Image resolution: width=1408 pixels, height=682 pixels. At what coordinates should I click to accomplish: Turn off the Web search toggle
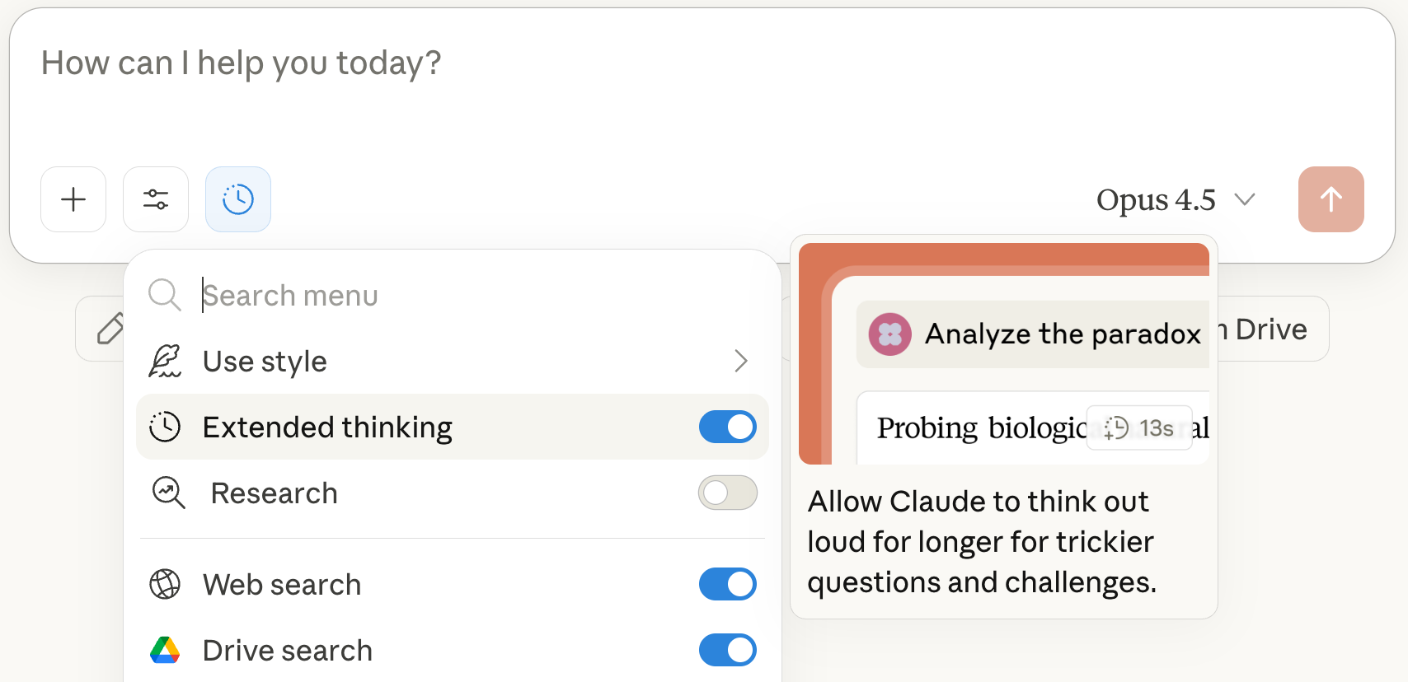727,584
